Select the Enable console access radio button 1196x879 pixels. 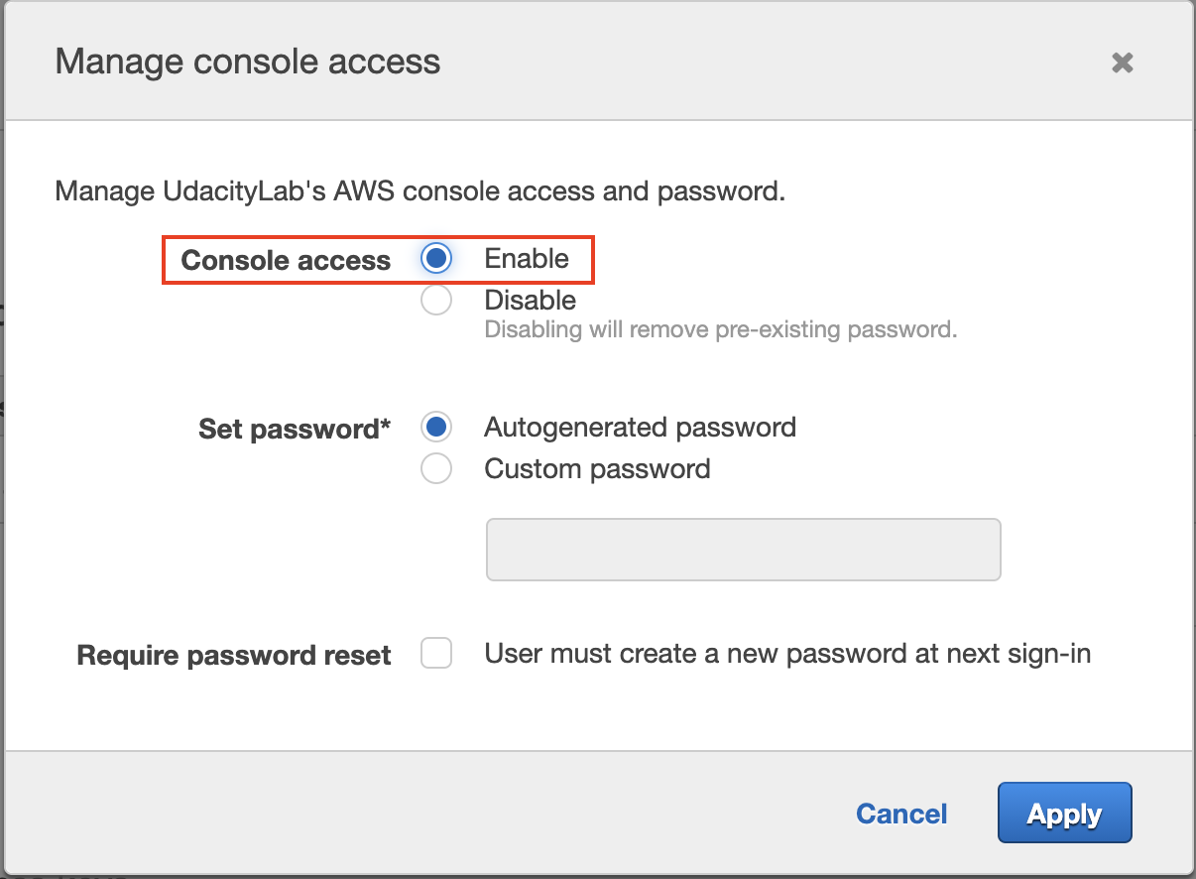(436, 259)
